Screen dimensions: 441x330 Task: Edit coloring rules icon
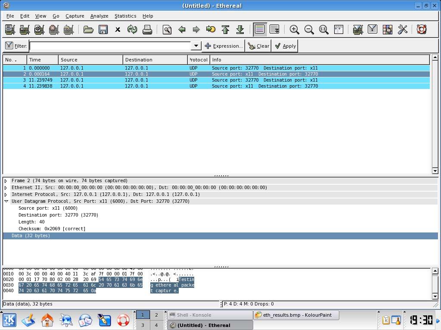pyautogui.click(x=387, y=30)
